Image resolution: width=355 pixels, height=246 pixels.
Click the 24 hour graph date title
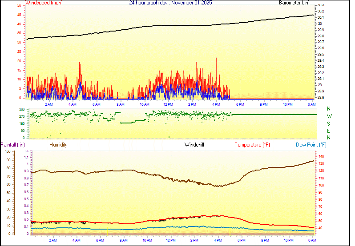click(170, 3)
